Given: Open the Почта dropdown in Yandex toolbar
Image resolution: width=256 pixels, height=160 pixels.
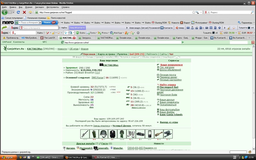Looking at the screenshot, I should (x=96, y=33).
